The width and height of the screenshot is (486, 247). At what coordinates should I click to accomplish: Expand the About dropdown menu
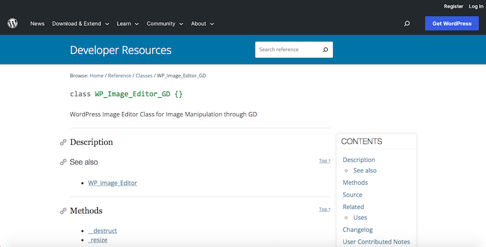pos(202,23)
